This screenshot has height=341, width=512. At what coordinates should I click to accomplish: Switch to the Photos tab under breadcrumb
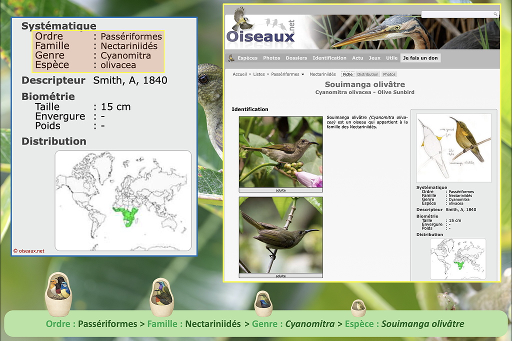pos(389,74)
